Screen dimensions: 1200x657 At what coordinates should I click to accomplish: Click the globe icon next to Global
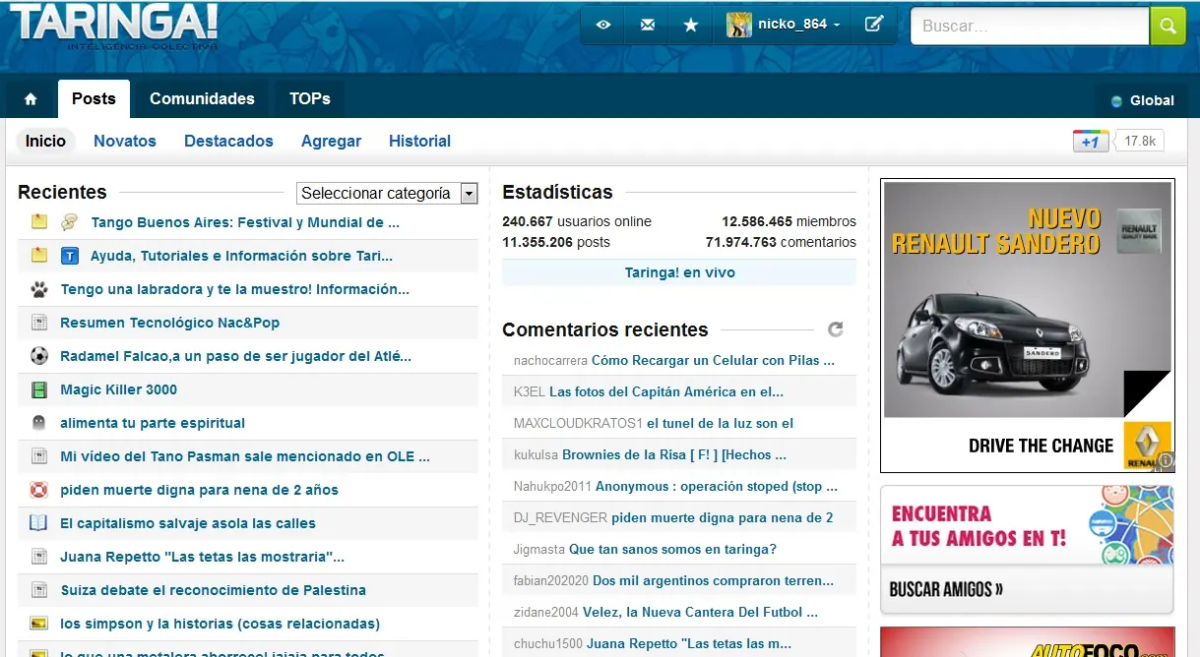pos(1116,100)
